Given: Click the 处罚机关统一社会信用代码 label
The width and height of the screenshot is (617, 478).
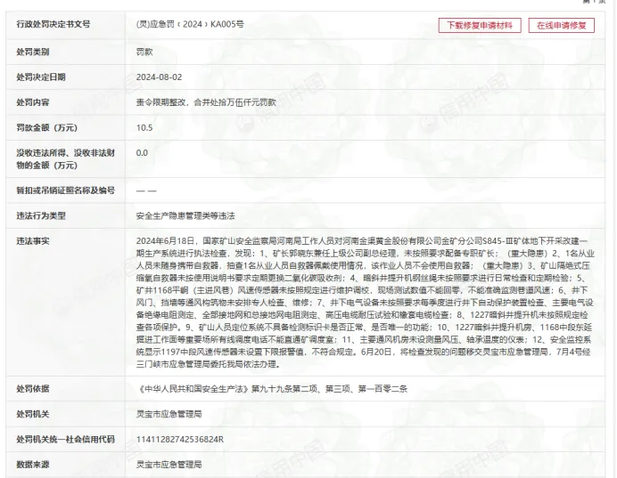Looking at the screenshot, I should [65, 439].
